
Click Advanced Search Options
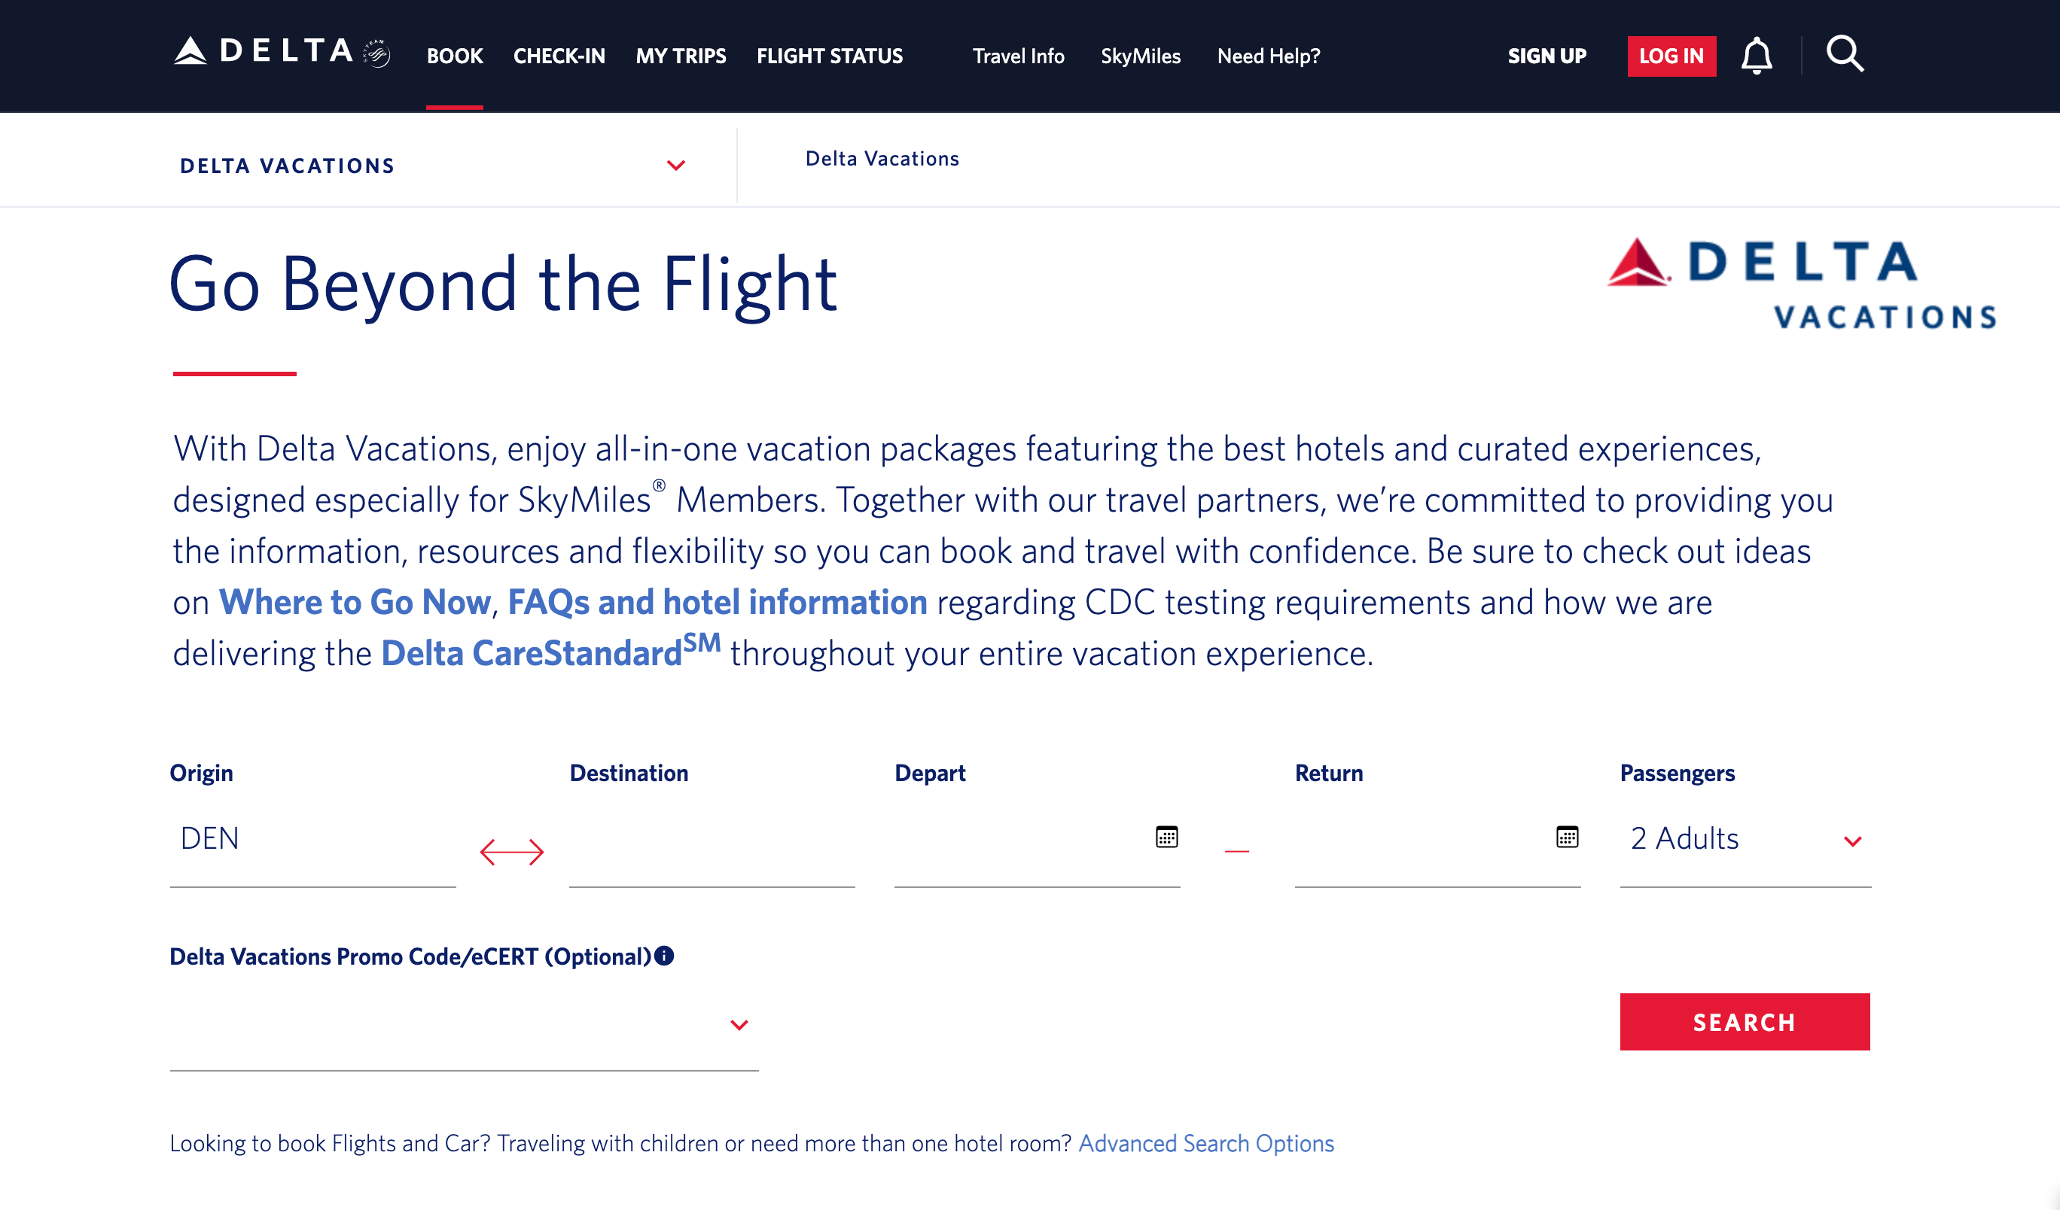click(x=1207, y=1143)
